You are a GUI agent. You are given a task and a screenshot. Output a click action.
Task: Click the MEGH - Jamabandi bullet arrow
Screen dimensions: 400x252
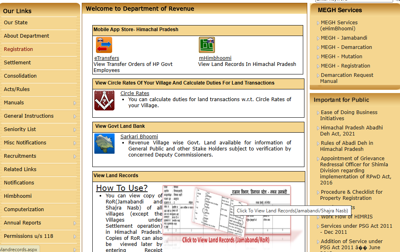click(318, 38)
